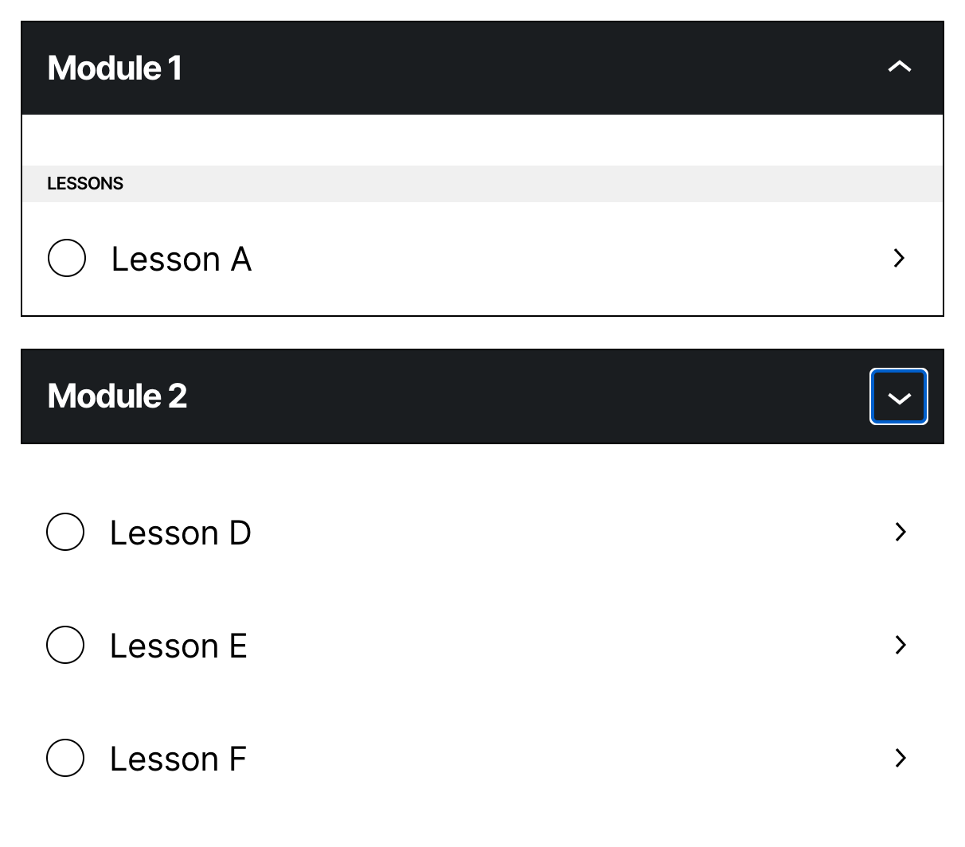Open the Lesson F link text
The image size is (965, 847).
coord(178,759)
